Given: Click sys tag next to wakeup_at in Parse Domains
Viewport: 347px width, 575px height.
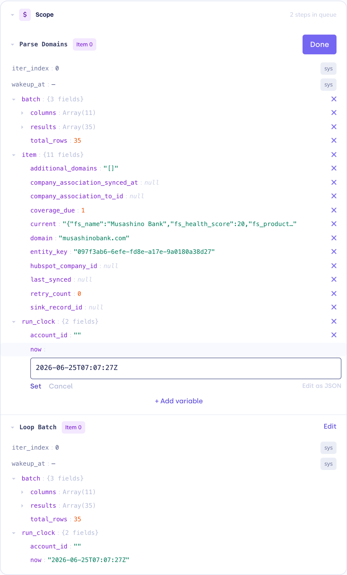Looking at the screenshot, I should pos(328,85).
